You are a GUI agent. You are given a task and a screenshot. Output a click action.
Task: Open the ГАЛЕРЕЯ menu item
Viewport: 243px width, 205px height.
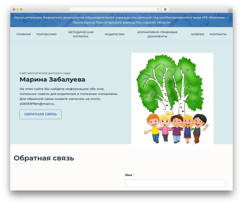pyautogui.click(x=197, y=34)
